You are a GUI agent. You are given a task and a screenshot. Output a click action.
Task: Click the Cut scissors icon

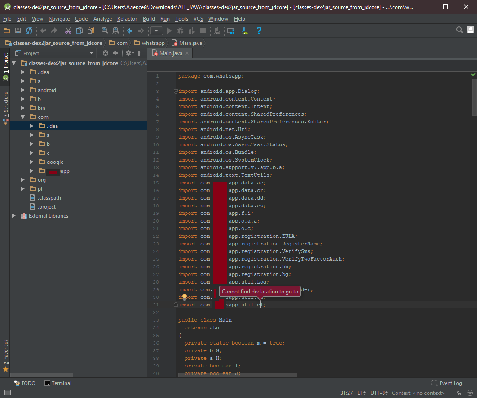(68, 31)
